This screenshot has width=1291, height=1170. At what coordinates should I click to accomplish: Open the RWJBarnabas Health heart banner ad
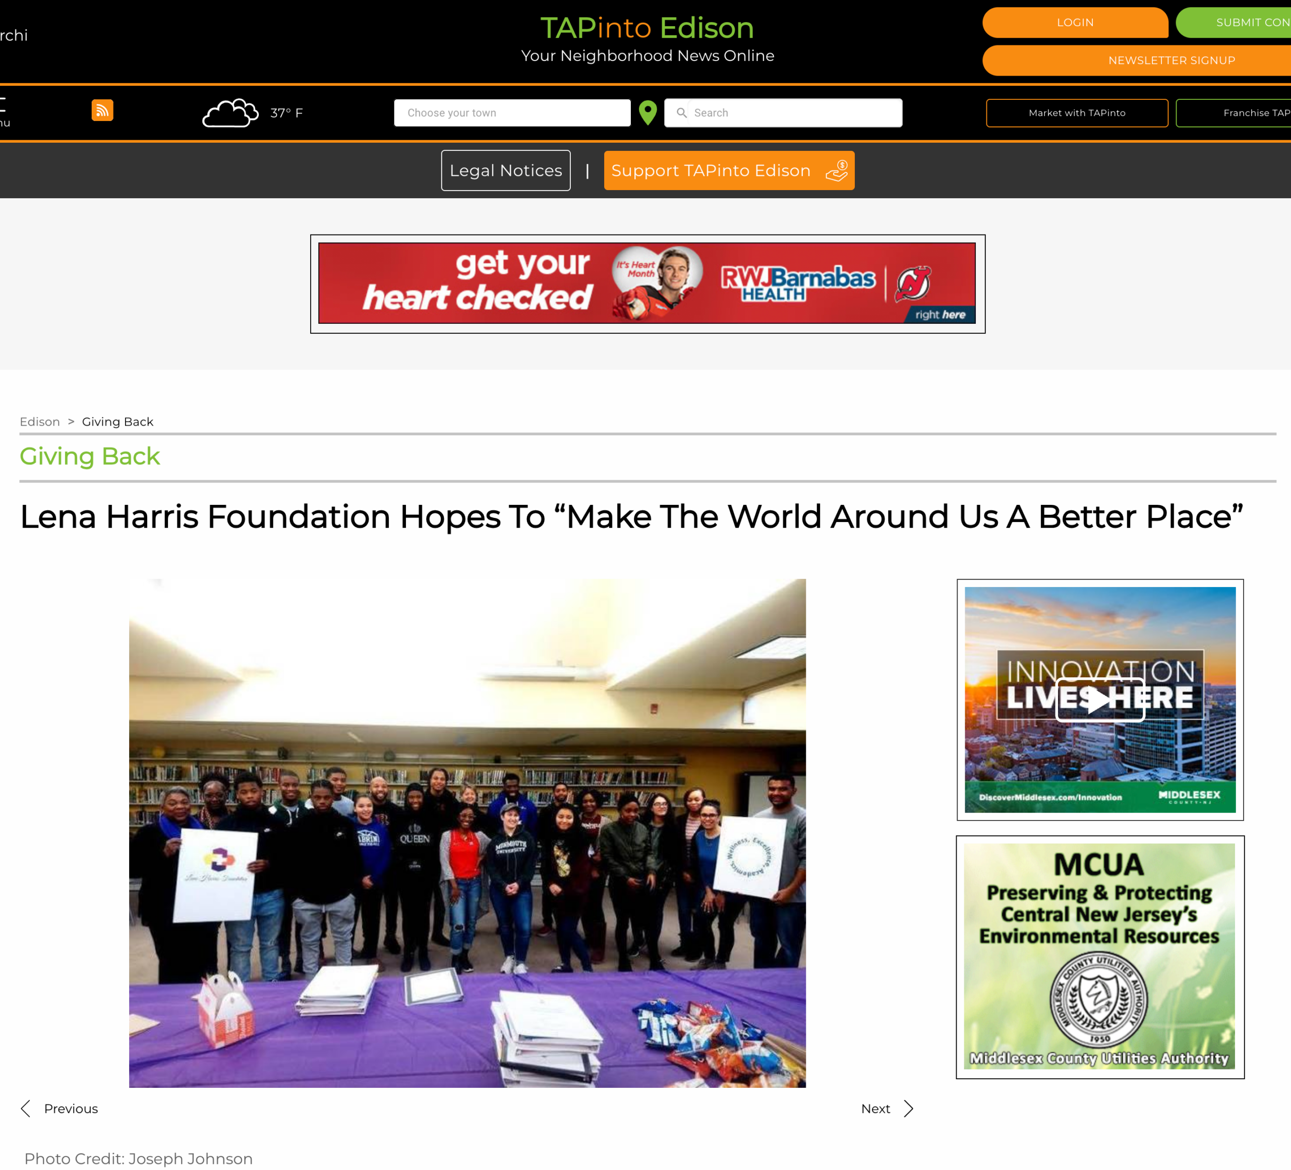(x=648, y=283)
